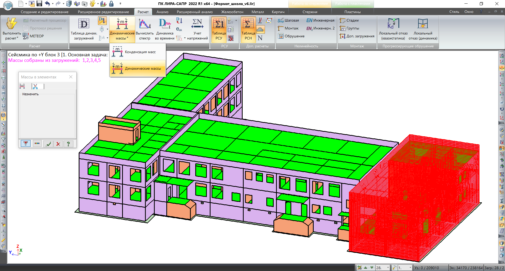Expand the Динамические массы dropdown button
Viewport: 505px width, 271px height.
click(x=122, y=38)
